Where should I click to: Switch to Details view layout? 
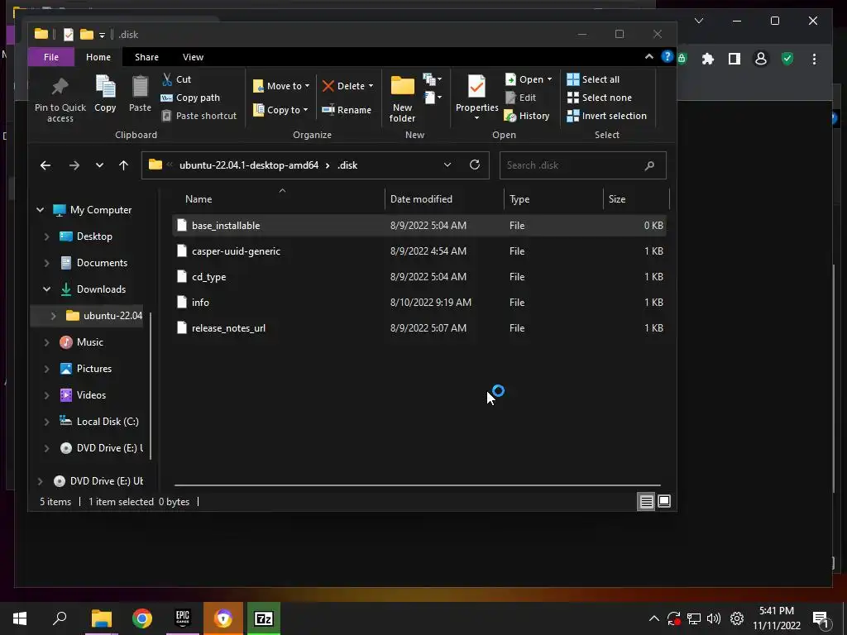[x=646, y=502]
